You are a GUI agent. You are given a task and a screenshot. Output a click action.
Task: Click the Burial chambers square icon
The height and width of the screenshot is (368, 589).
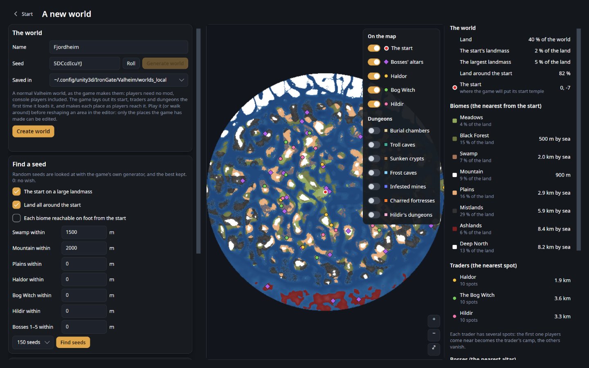pyautogui.click(x=386, y=131)
